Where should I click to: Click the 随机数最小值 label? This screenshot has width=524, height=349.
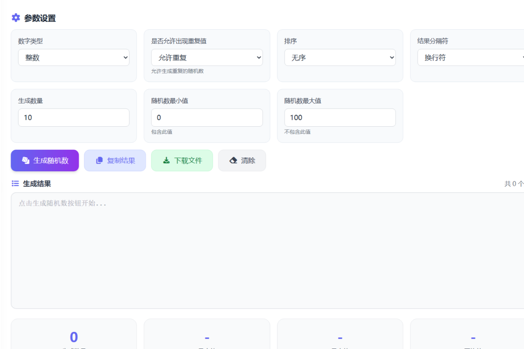click(170, 101)
